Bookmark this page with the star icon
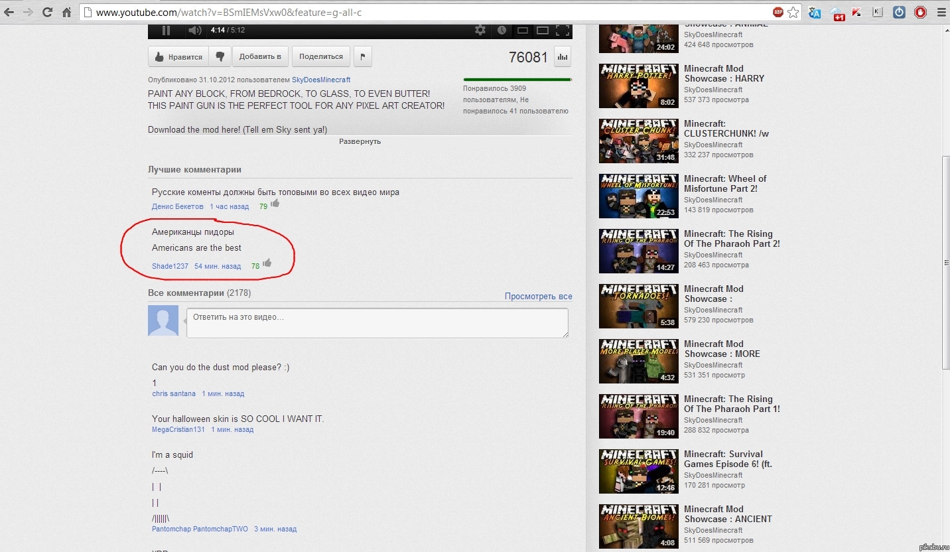 click(x=793, y=12)
